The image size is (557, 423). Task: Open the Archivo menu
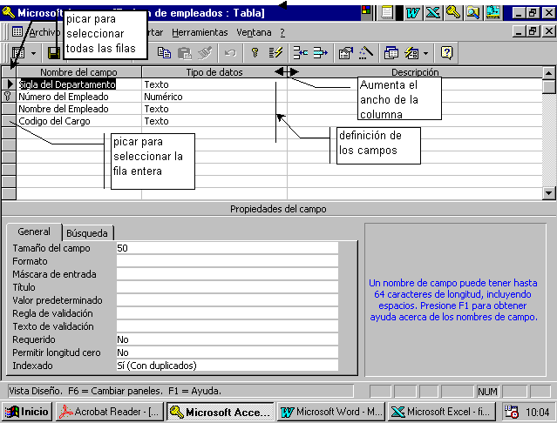click(44, 32)
